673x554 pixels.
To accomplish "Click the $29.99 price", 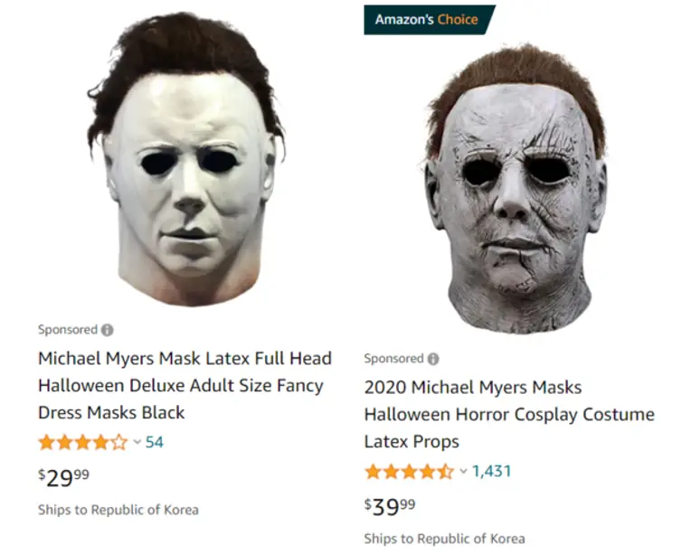I will [x=63, y=477].
